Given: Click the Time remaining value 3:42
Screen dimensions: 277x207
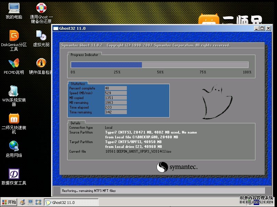Looking at the screenshot, I should (116, 112).
